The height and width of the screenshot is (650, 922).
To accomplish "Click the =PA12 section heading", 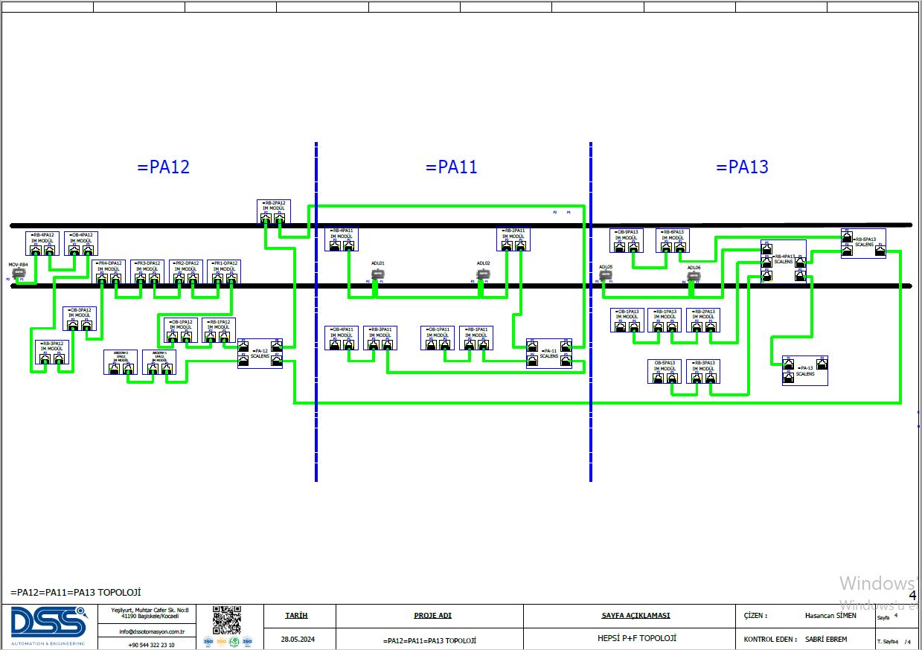I will (163, 167).
